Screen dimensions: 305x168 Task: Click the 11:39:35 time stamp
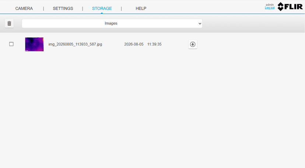coord(154,44)
